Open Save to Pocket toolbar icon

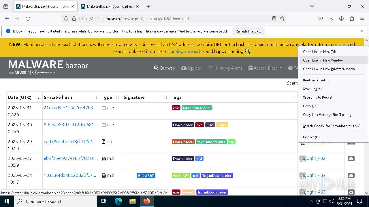pos(321,18)
